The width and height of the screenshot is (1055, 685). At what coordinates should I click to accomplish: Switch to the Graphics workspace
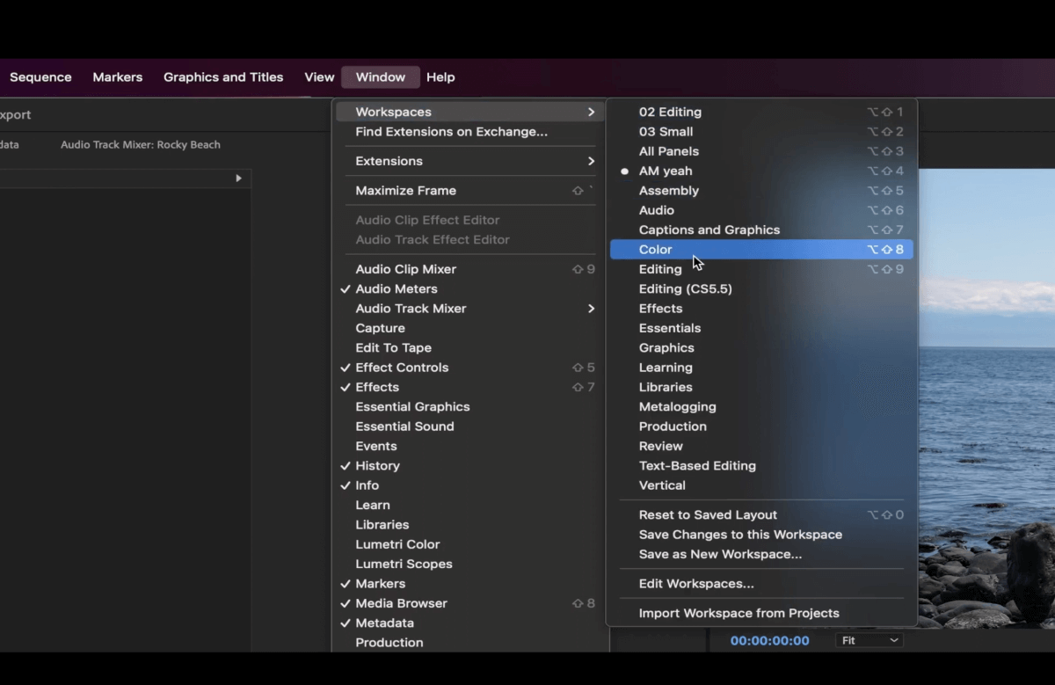[761, 348]
